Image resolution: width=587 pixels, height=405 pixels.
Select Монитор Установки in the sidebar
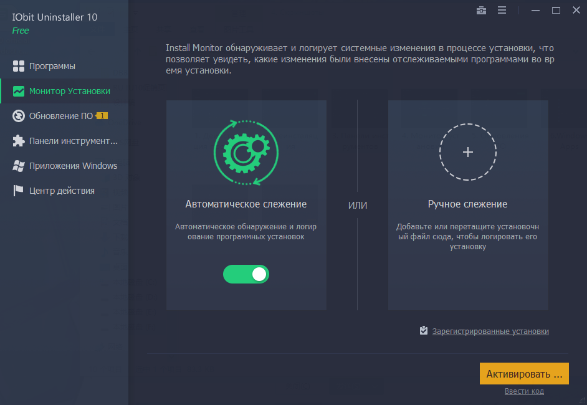[64, 91]
